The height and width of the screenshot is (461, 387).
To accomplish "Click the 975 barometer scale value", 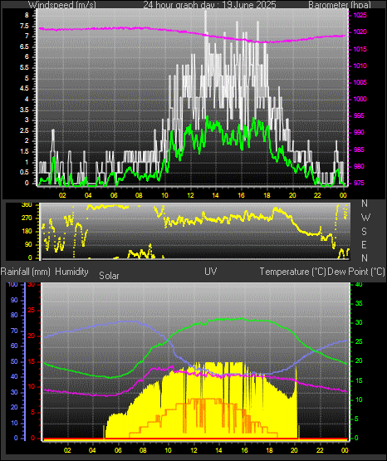I will point(359,183).
